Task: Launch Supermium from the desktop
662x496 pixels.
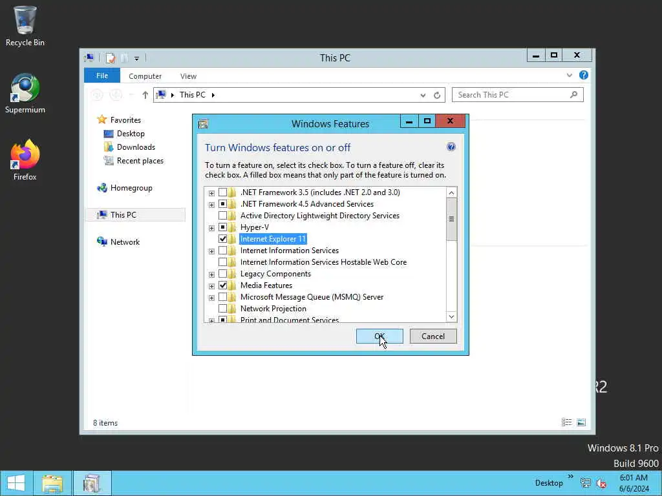Action: click(x=25, y=94)
